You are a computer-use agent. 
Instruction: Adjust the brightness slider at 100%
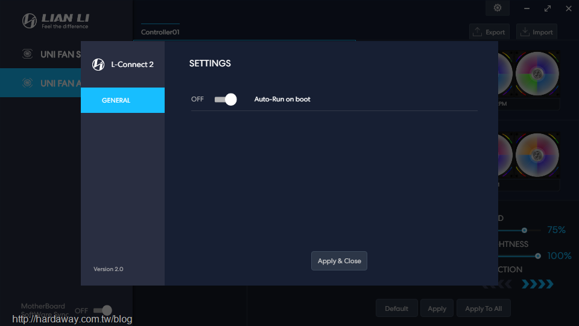[537, 256]
